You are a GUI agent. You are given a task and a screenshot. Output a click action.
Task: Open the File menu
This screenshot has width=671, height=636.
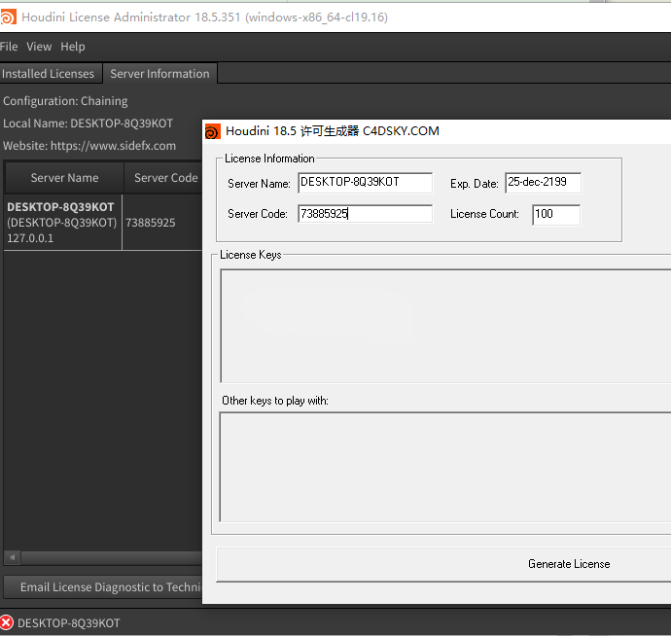[9, 47]
